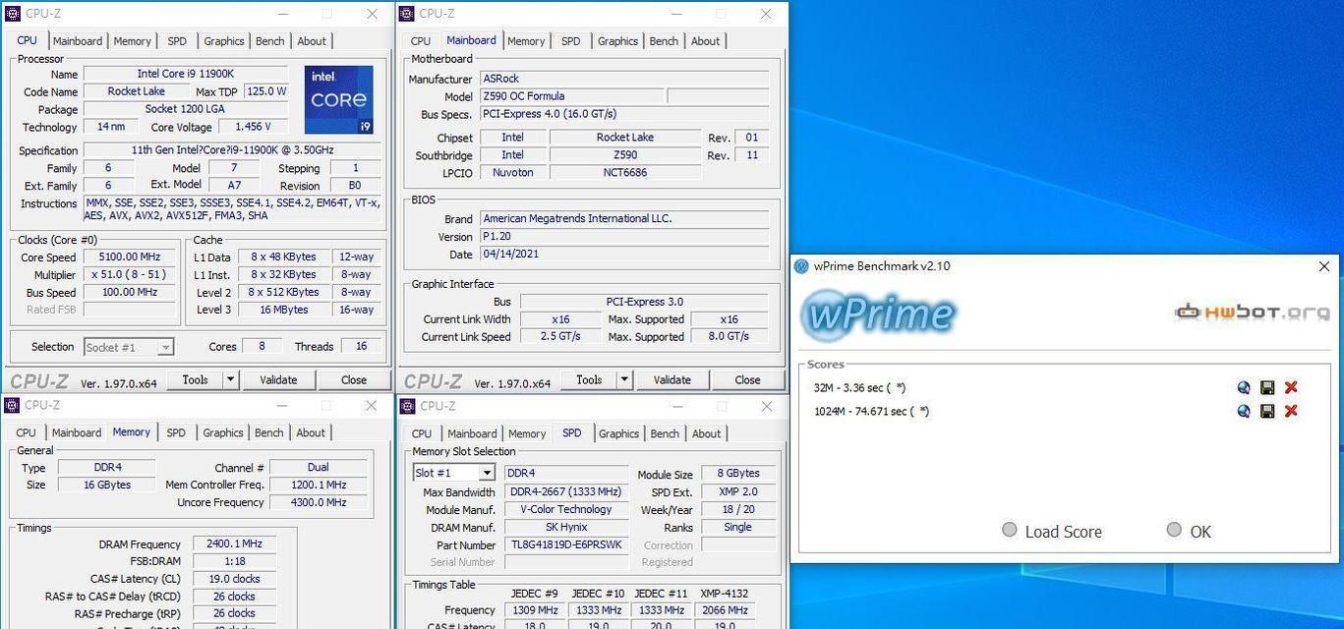Click the wPrime logo banner
1344x629 pixels.
coord(878,314)
